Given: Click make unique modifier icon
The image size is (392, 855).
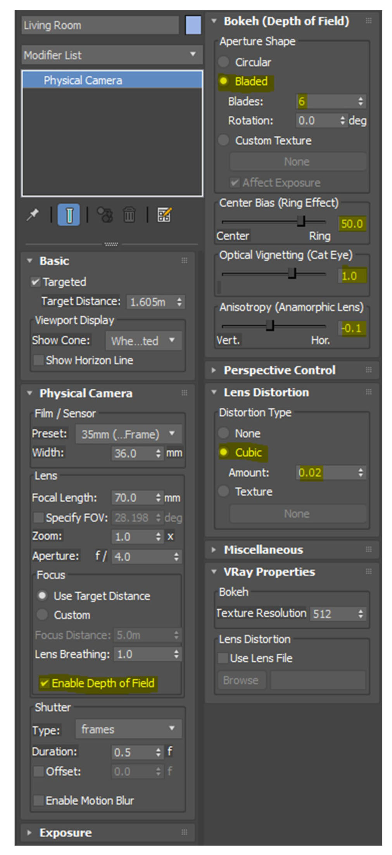Looking at the screenshot, I should pyautogui.click(x=105, y=214).
